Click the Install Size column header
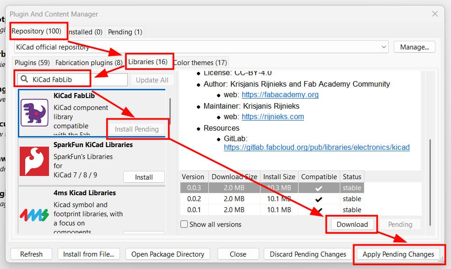The width and height of the screenshot is (451, 269). pos(279,176)
